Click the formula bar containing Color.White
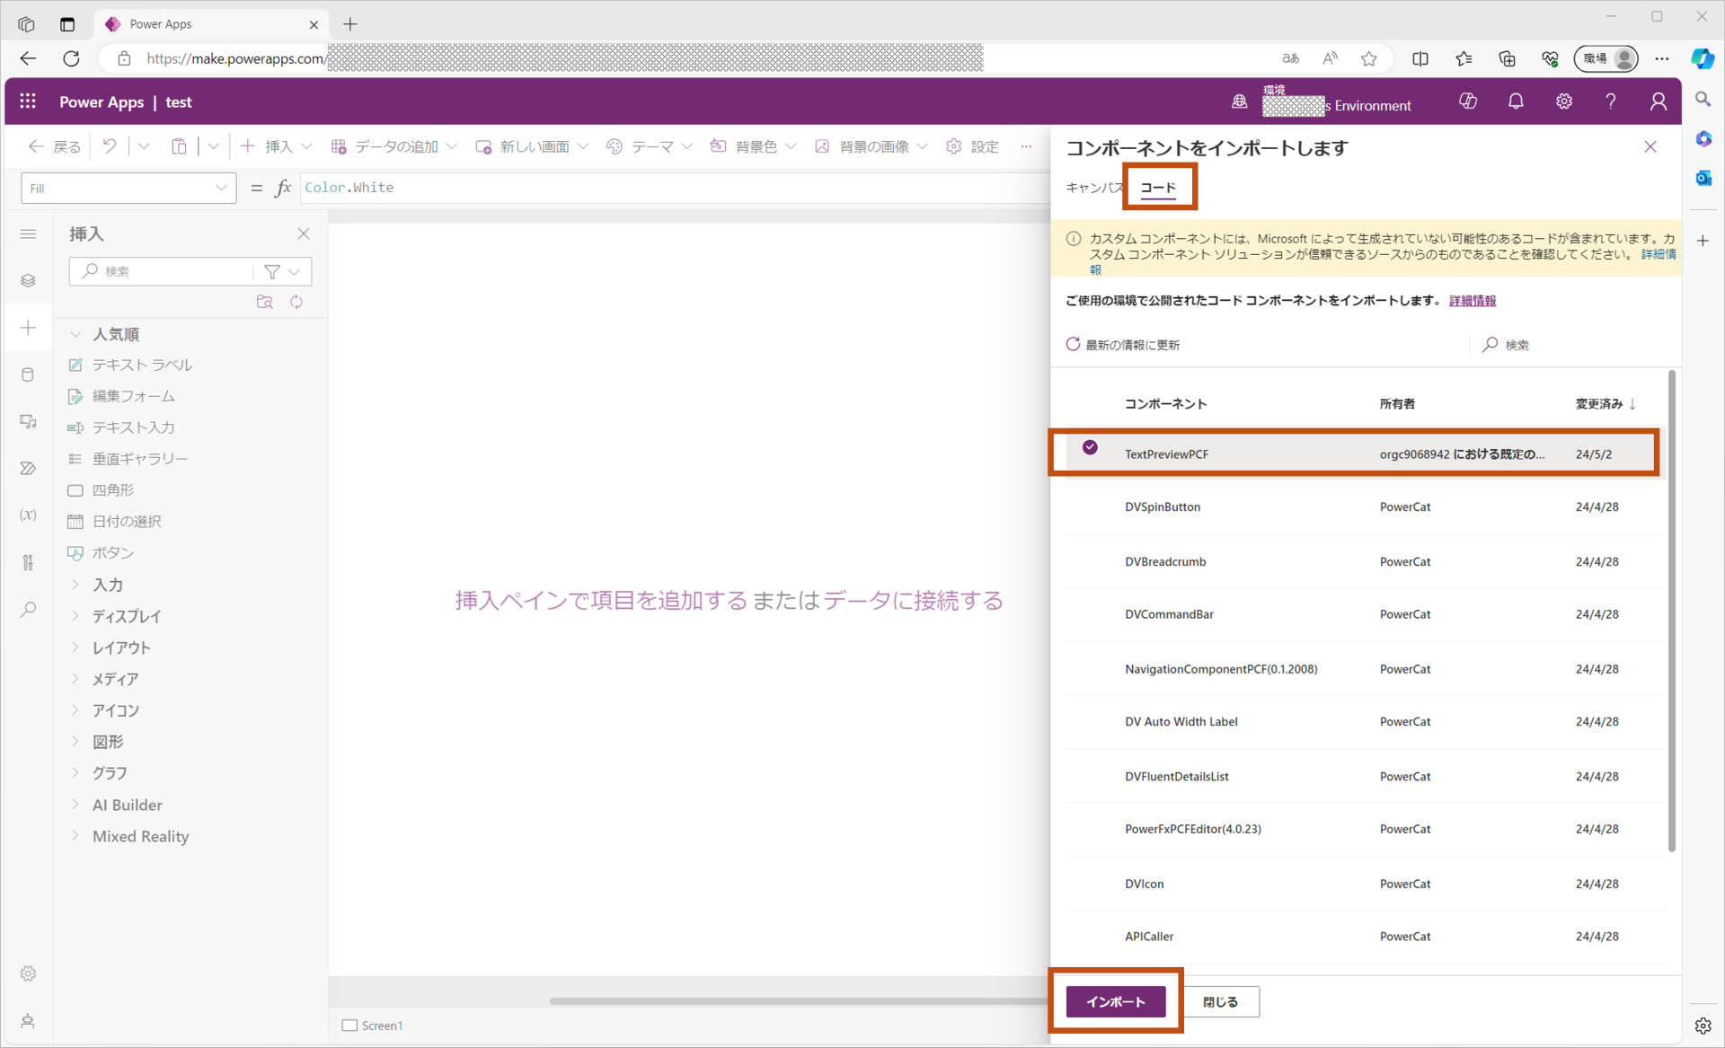This screenshot has width=1725, height=1048. pos(674,188)
